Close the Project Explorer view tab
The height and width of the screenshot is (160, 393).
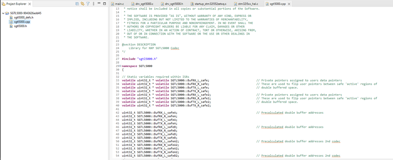[x=30, y=4]
